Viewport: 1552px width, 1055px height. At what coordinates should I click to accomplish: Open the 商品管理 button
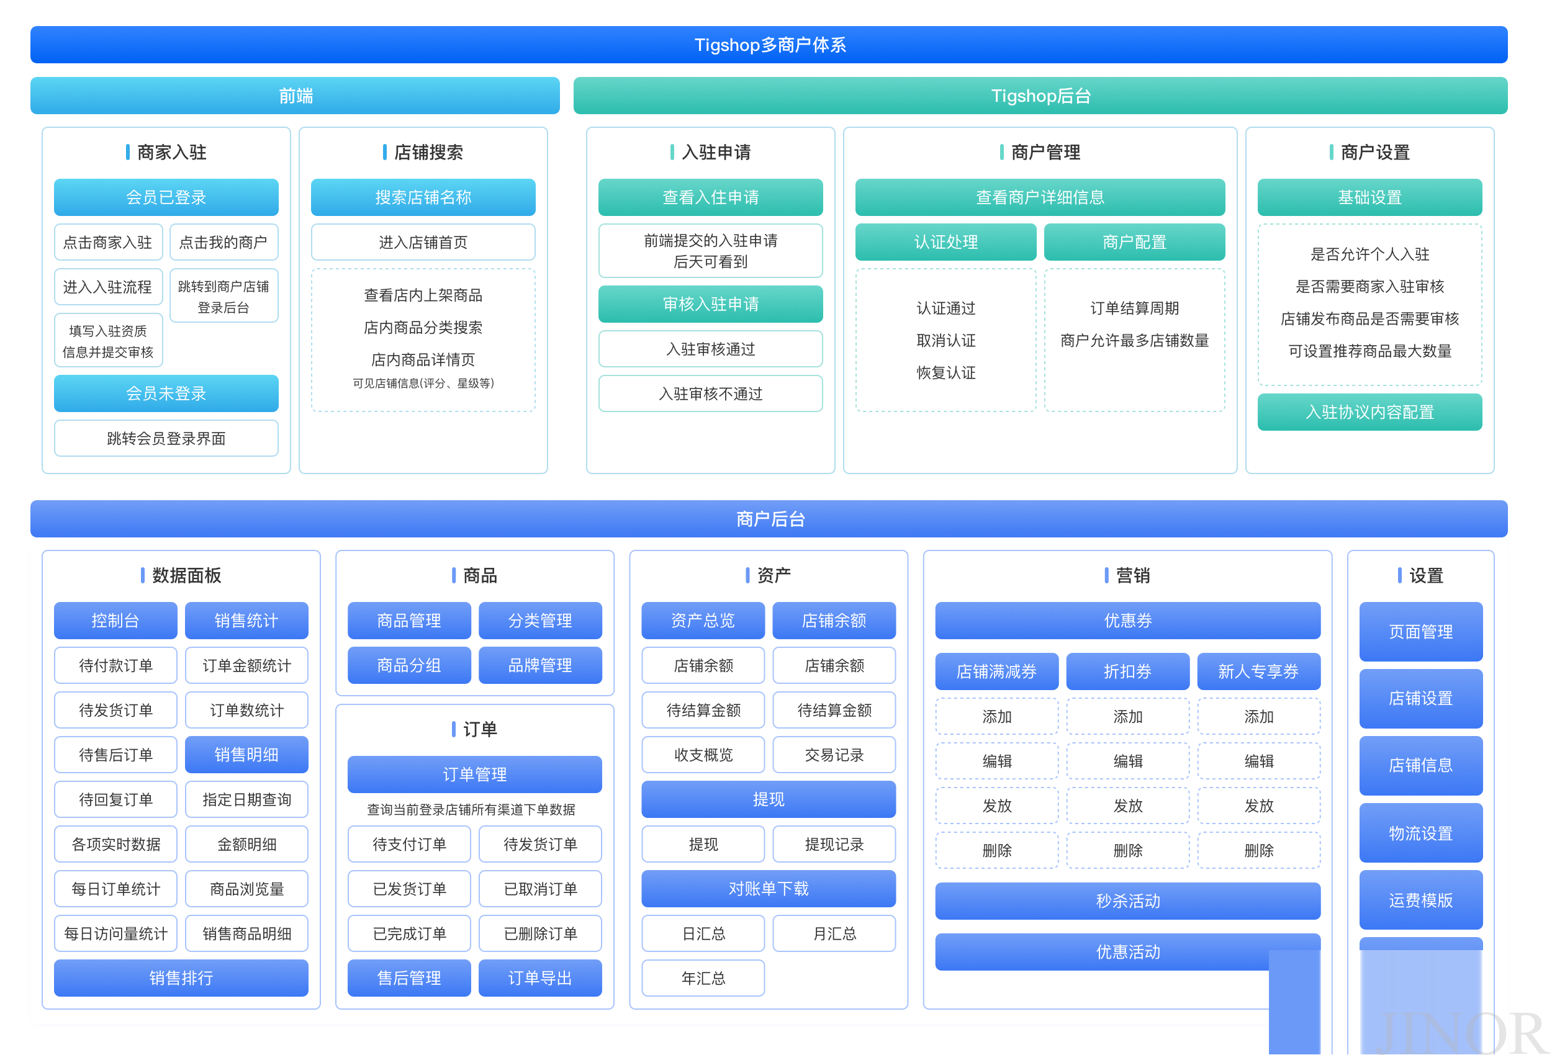pyautogui.click(x=409, y=621)
